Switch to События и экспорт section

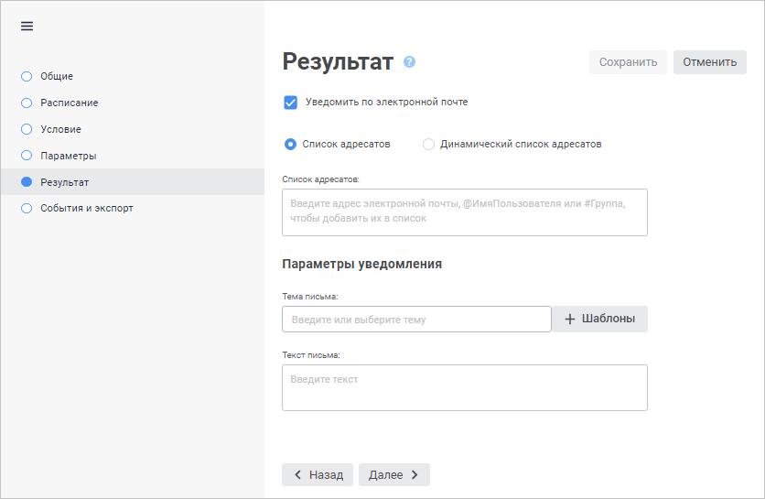(x=86, y=208)
